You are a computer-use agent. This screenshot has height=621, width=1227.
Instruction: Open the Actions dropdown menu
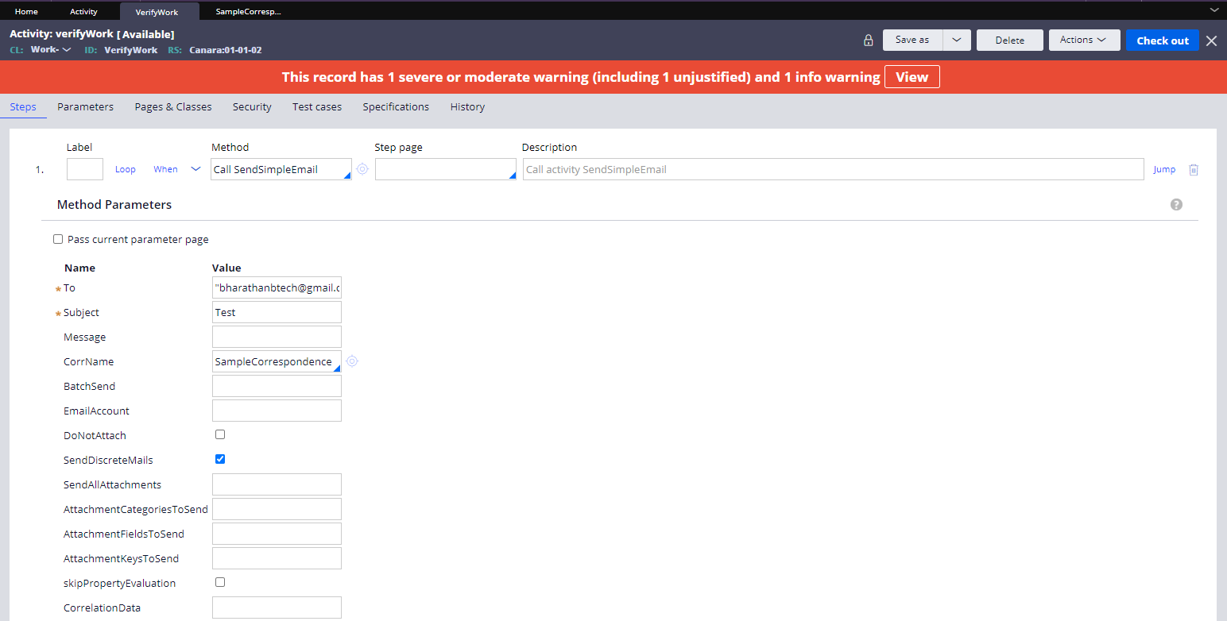(1084, 40)
